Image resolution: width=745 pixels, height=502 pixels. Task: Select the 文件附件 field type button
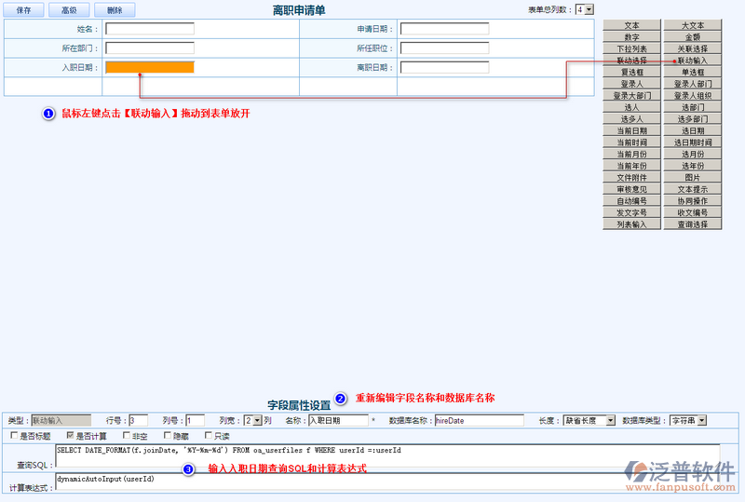pos(632,177)
